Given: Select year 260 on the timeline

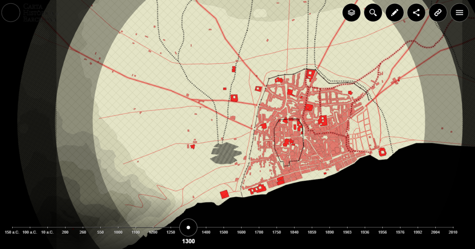Looking at the screenshot, I should click(83, 232).
